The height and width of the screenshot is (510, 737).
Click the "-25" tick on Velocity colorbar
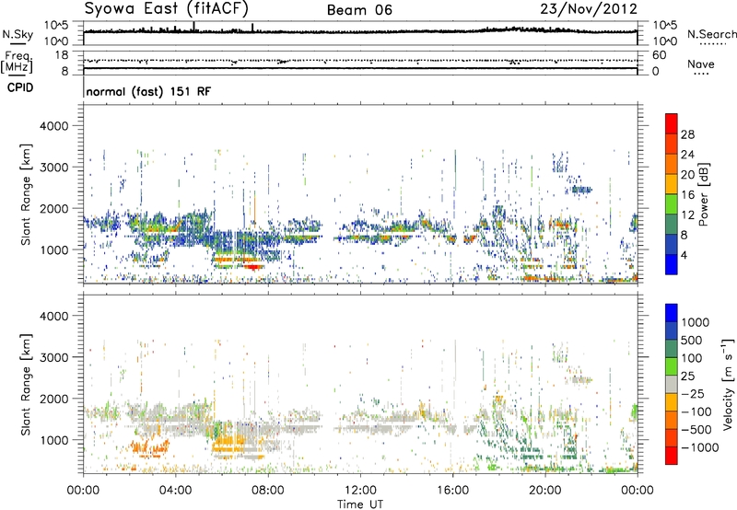[x=693, y=394]
